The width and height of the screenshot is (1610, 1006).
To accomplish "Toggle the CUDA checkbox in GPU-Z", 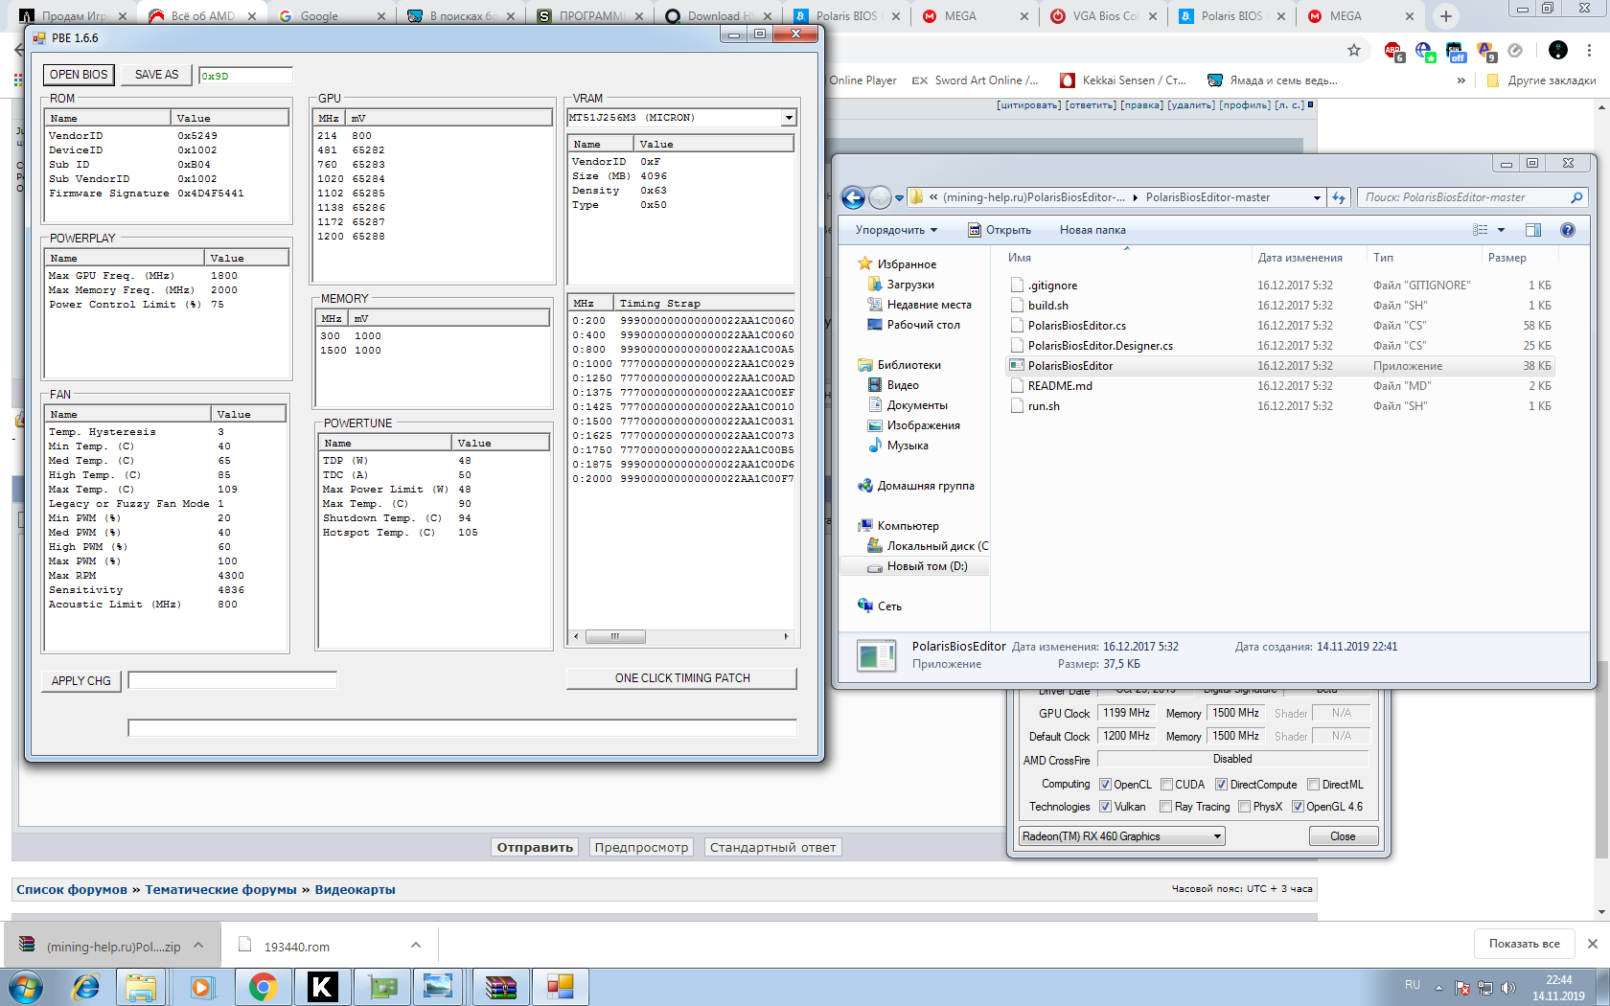I will coord(1166,785).
